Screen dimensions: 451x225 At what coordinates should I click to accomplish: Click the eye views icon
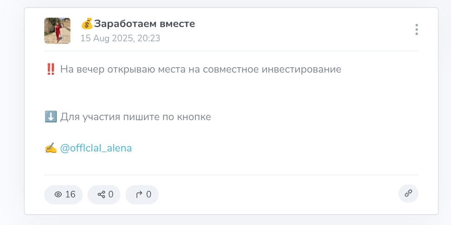coord(58,195)
